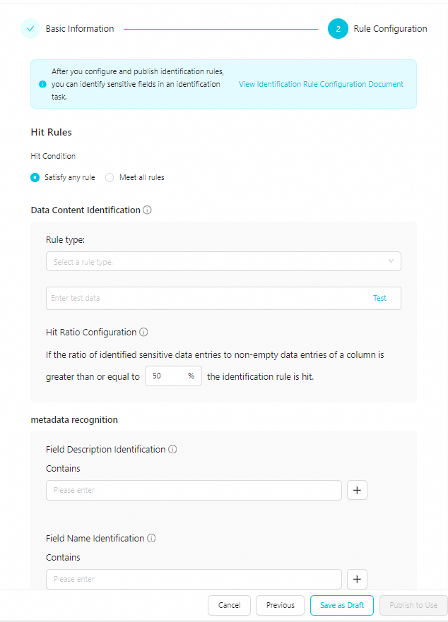
Task: Click Test next to the test data field
Action: tap(379, 298)
